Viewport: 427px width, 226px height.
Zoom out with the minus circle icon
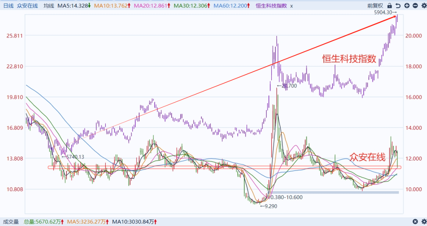coord(415,6)
